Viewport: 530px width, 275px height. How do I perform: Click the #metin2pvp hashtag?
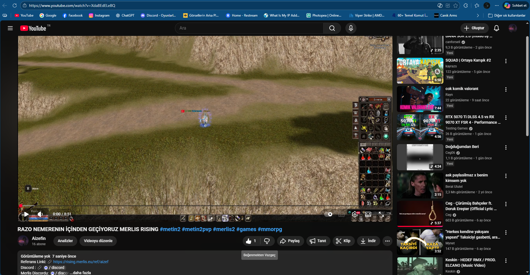pos(197,229)
